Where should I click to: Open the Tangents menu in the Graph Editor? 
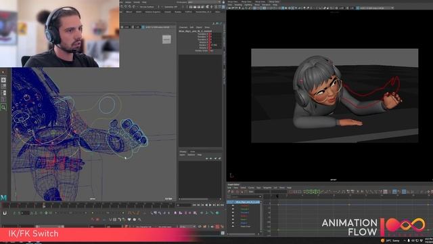pyautogui.click(x=267, y=188)
